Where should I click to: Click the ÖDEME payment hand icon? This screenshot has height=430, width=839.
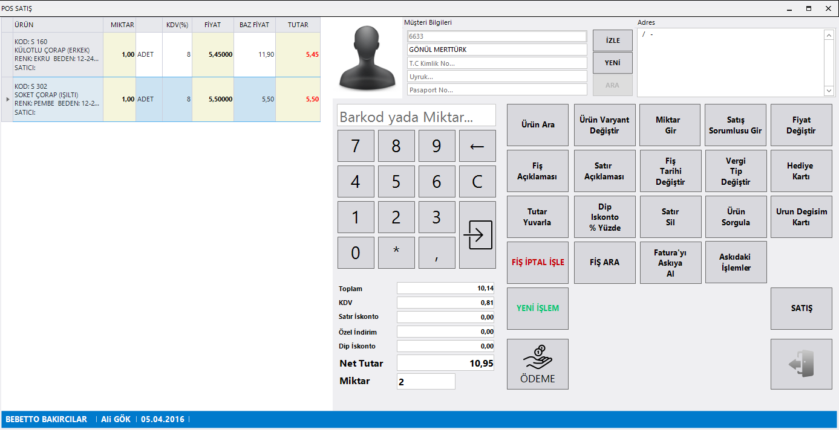point(537,357)
